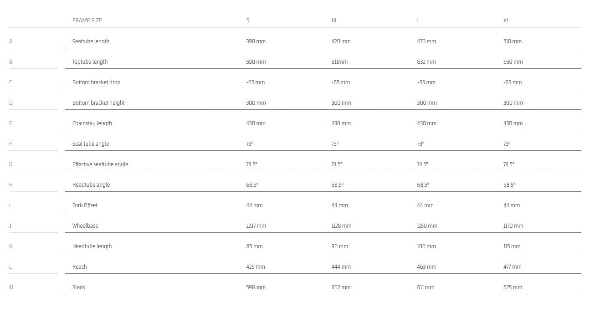Click the Reach value 444 mm
The image size is (595, 312).
[341, 266]
